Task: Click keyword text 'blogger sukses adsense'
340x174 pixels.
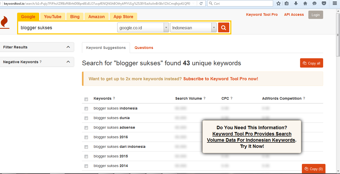Action: (114, 127)
